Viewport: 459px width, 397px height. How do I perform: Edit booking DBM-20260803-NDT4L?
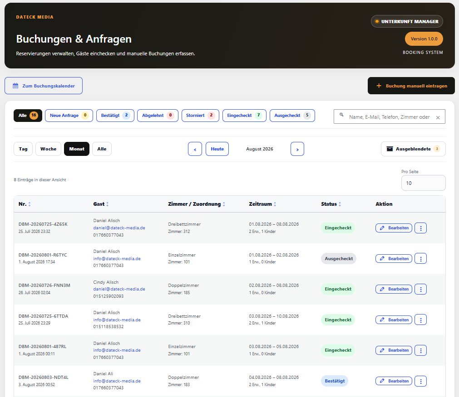[394, 381]
